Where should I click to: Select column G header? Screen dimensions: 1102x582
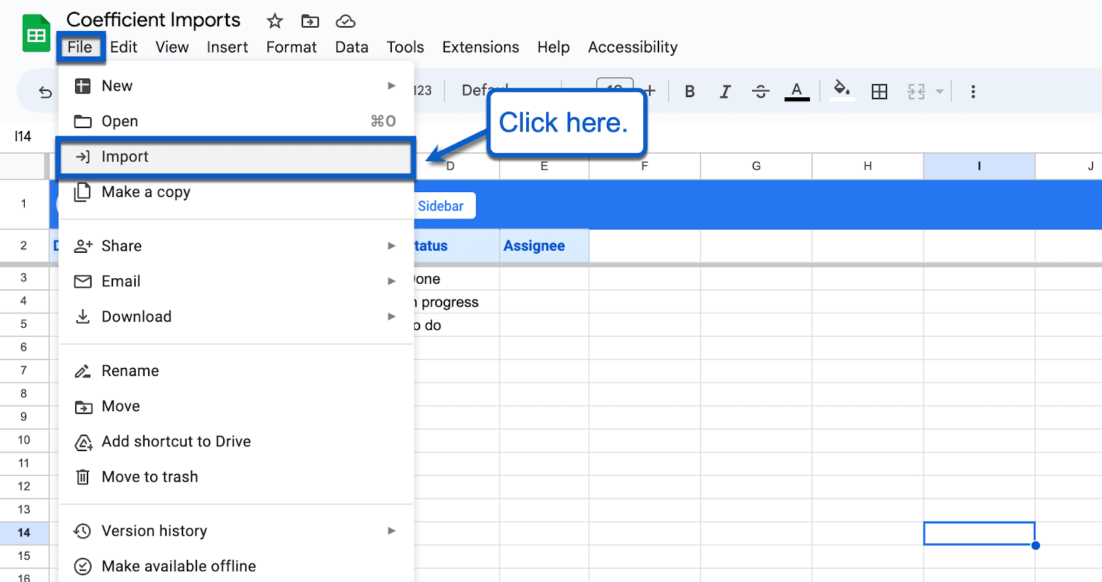click(756, 166)
